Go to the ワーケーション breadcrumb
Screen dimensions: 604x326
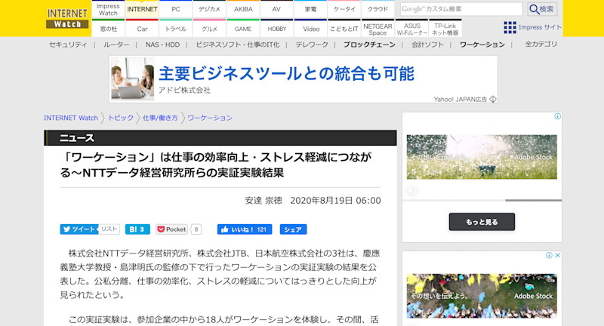210,118
